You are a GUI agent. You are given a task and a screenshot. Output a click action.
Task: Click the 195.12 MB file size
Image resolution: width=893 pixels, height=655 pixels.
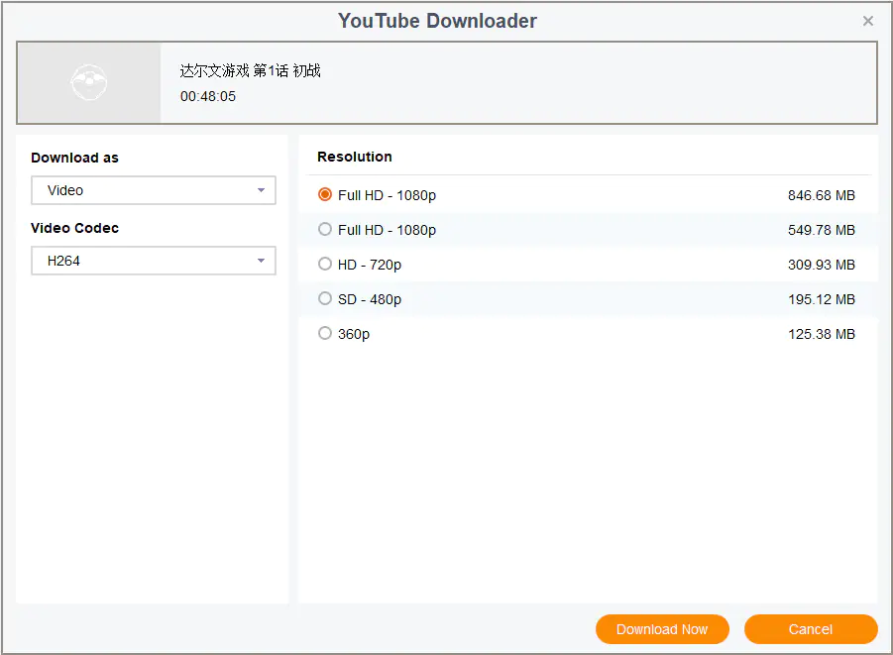pyautogui.click(x=821, y=299)
